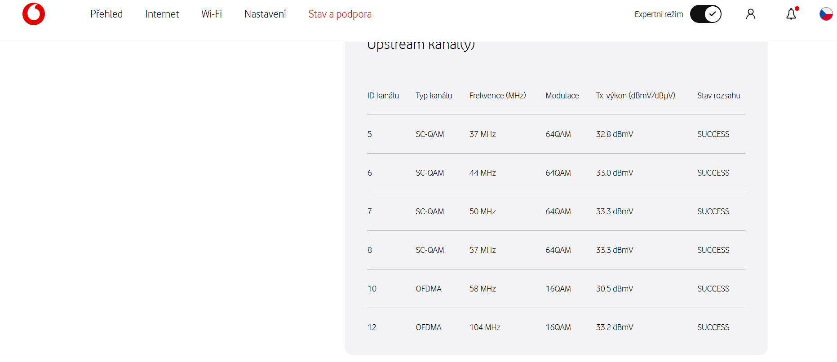The image size is (837, 362).
Task: Click the Vodafone logo
Action: pos(34,14)
